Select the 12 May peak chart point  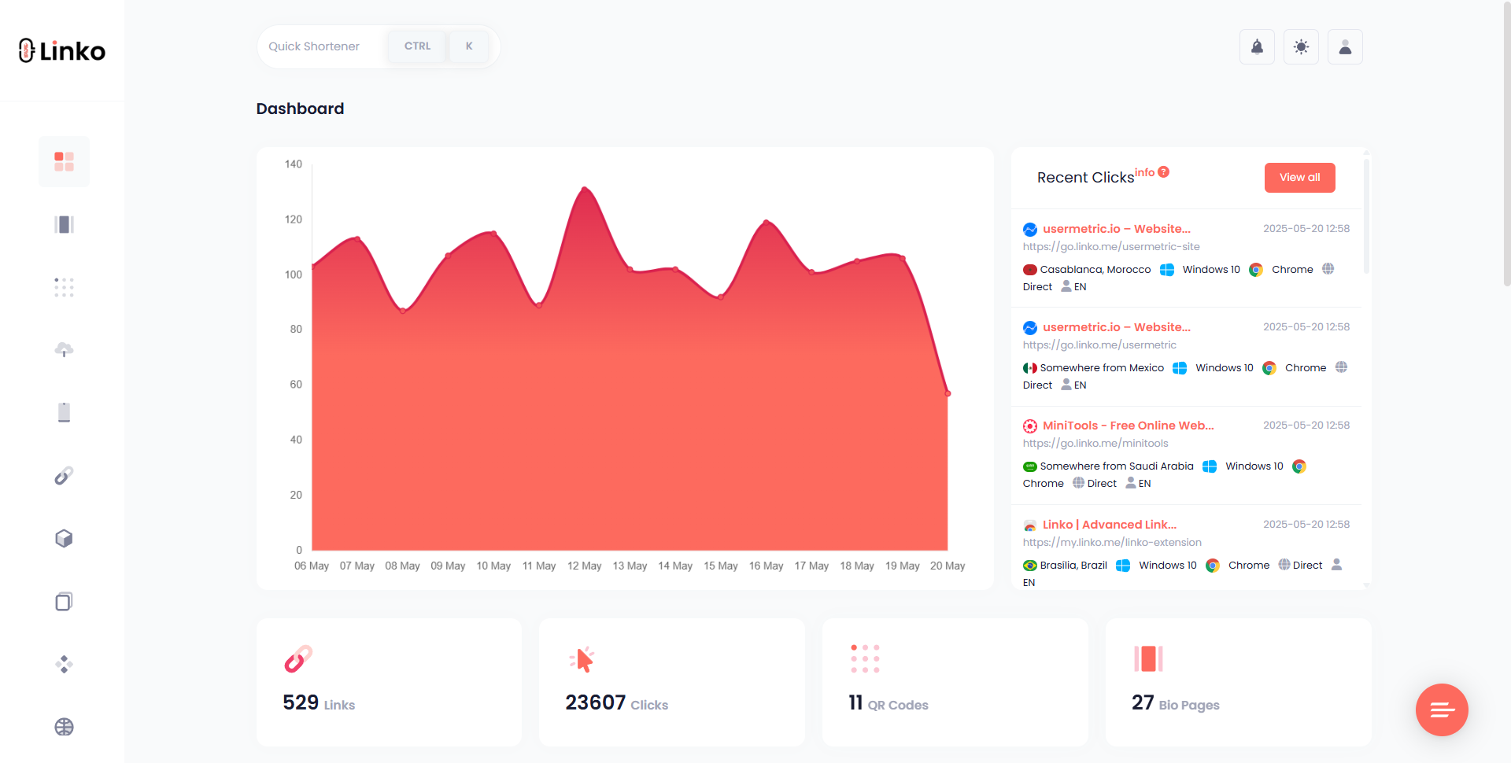click(584, 188)
